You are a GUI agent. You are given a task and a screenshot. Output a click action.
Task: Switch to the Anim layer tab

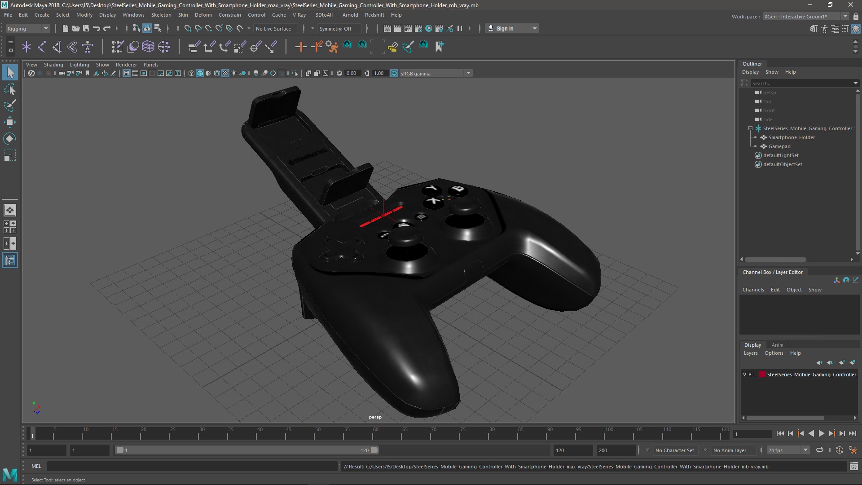tap(777, 345)
